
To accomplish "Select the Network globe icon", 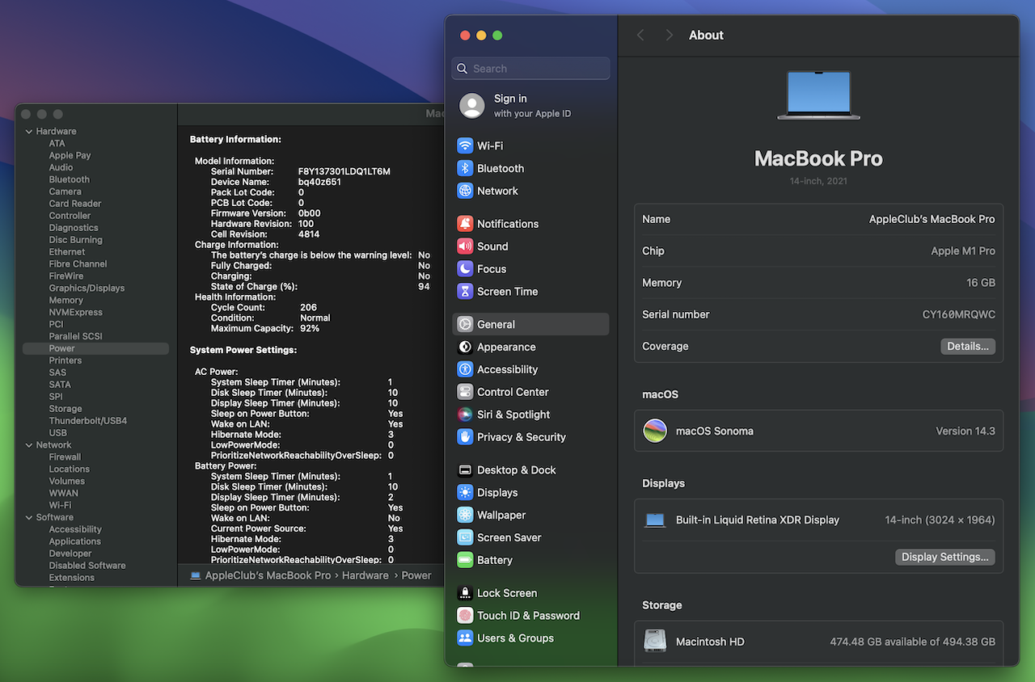I will pyautogui.click(x=465, y=191).
